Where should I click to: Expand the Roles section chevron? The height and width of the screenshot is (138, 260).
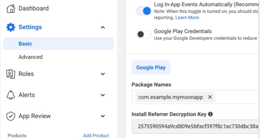103,74
